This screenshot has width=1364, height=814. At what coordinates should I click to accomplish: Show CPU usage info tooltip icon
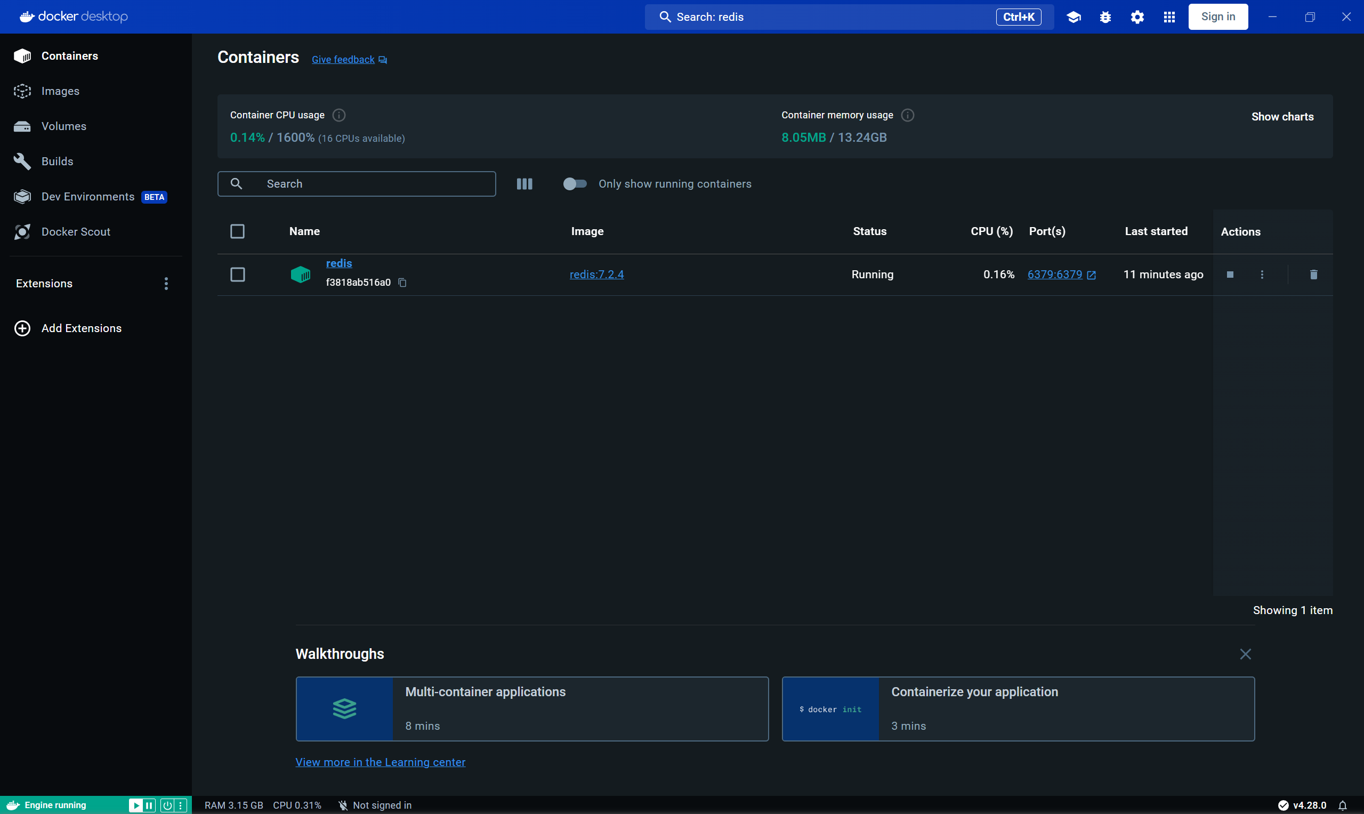(339, 115)
